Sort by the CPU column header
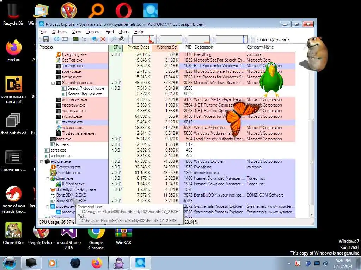 (x=116, y=47)
